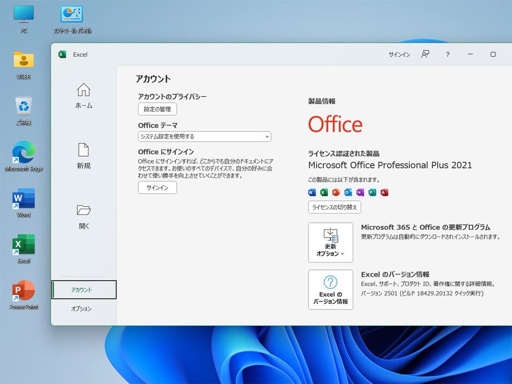Click the OneNote icon in included products
This screenshot has height=384, width=512.
360,193
